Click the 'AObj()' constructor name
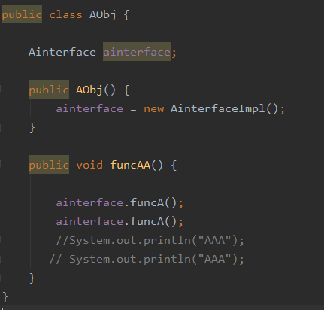The height and width of the screenshot is (310, 324). point(95,90)
